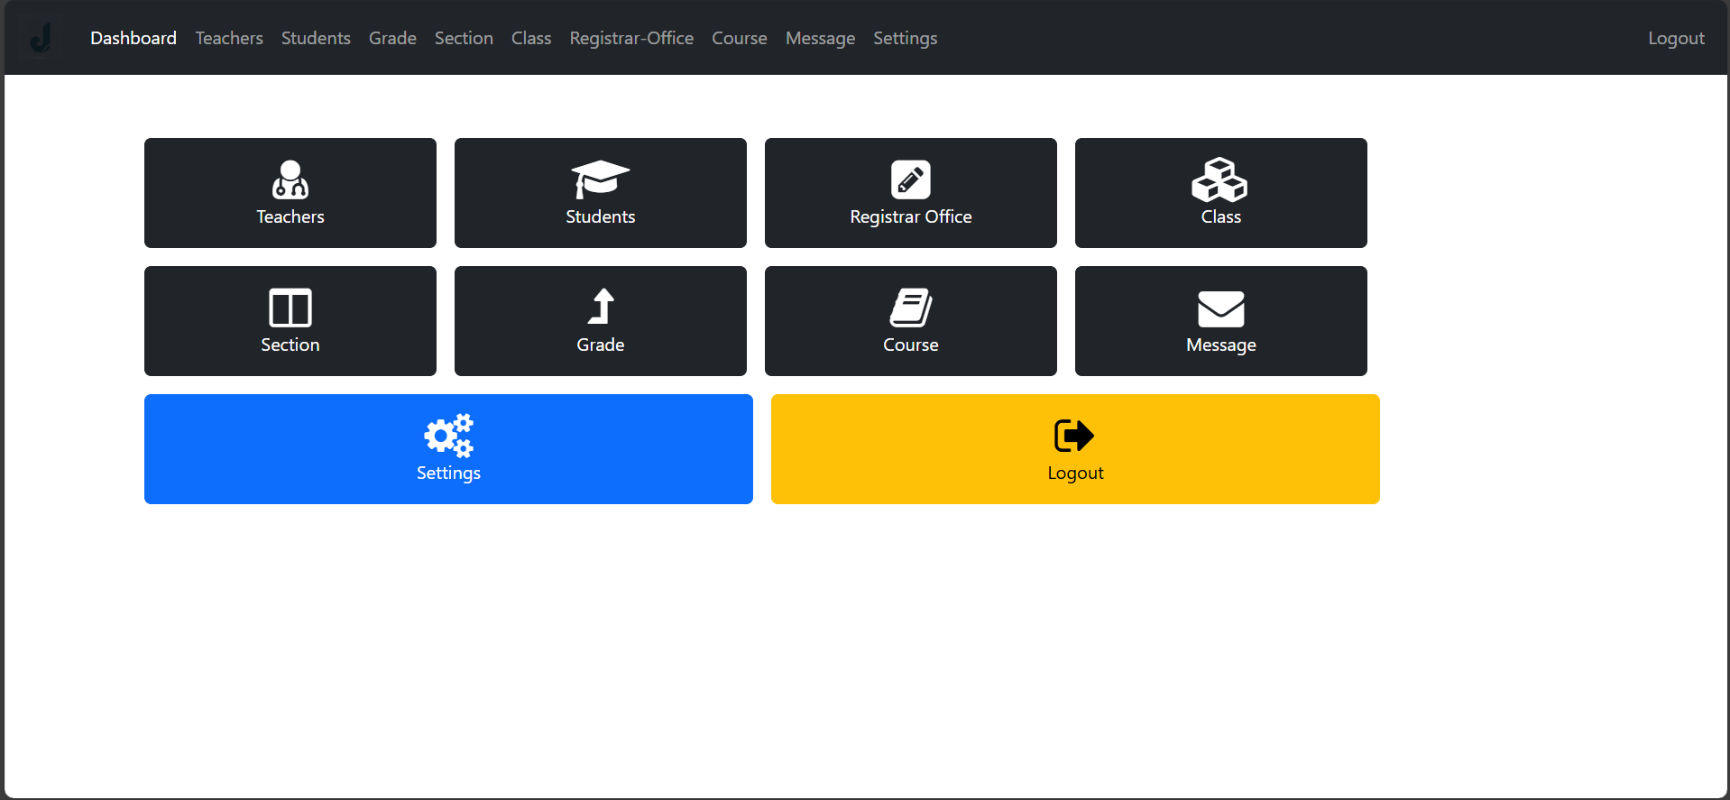1730x800 pixels.
Task: Open Teachers from the top navigation
Action: pos(229,38)
